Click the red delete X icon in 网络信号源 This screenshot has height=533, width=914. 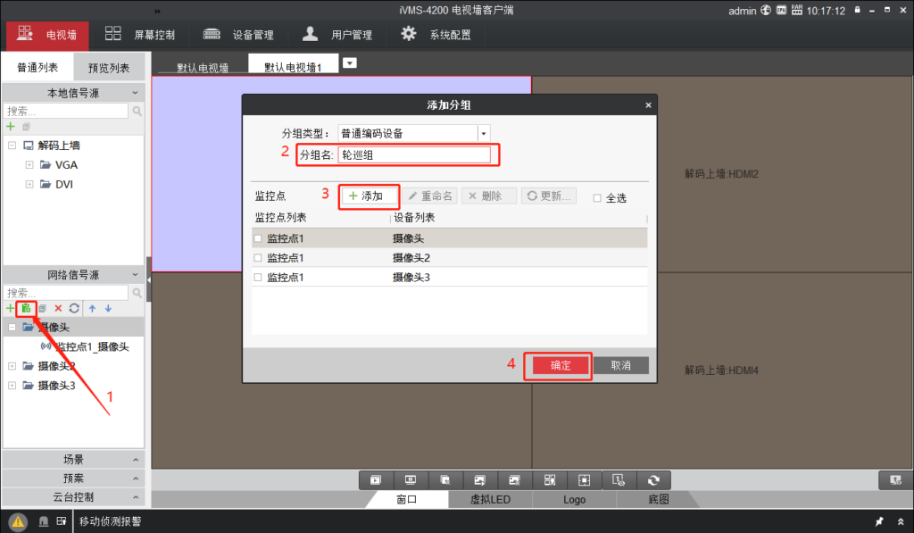[x=58, y=308]
